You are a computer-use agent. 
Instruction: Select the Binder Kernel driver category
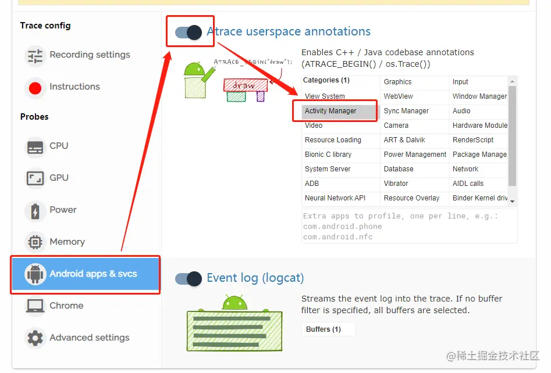click(478, 198)
